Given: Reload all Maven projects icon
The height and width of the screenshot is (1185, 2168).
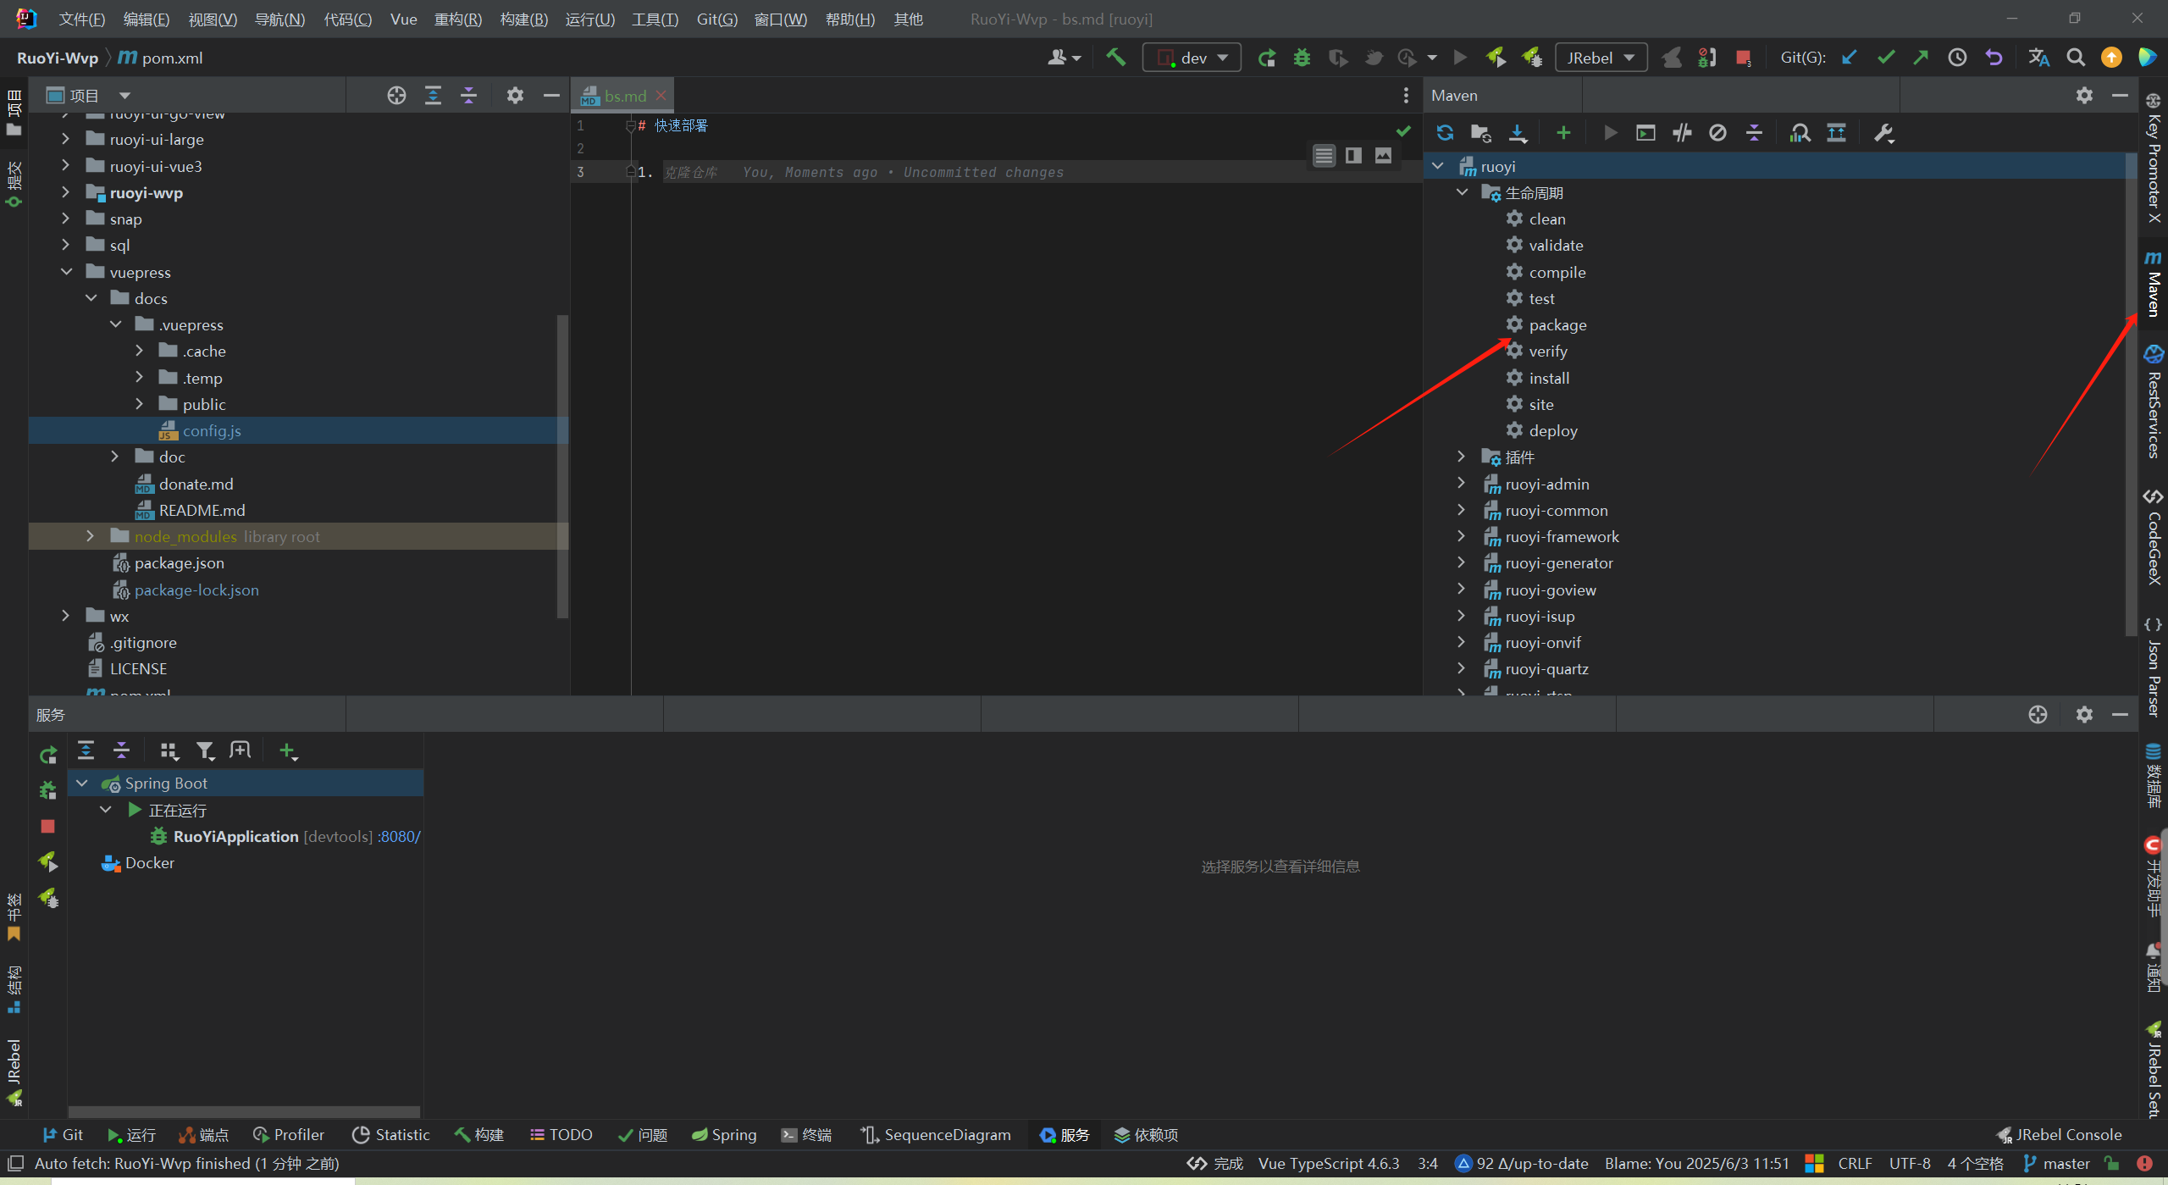Looking at the screenshot, I should pos(1446,133).
